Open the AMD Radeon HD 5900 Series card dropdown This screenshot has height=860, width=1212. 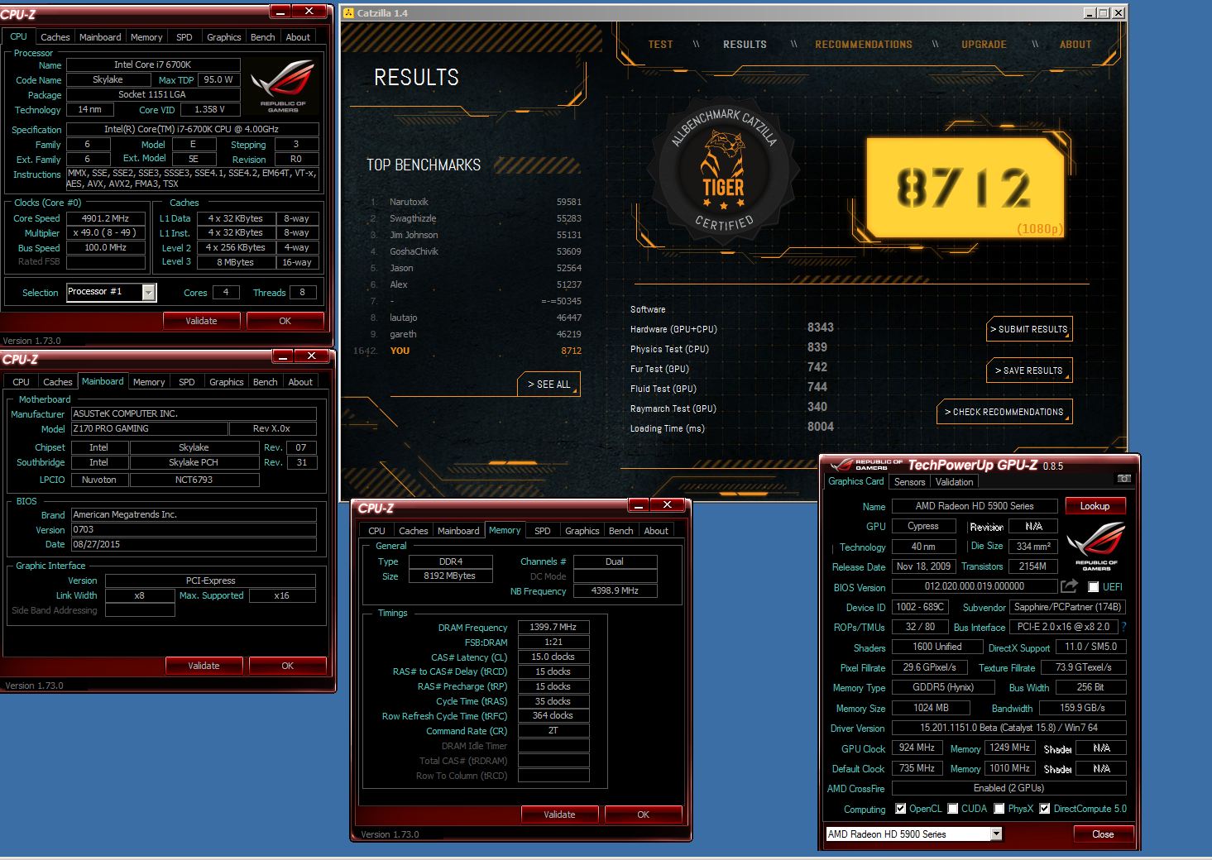click(x=996, y=834)
